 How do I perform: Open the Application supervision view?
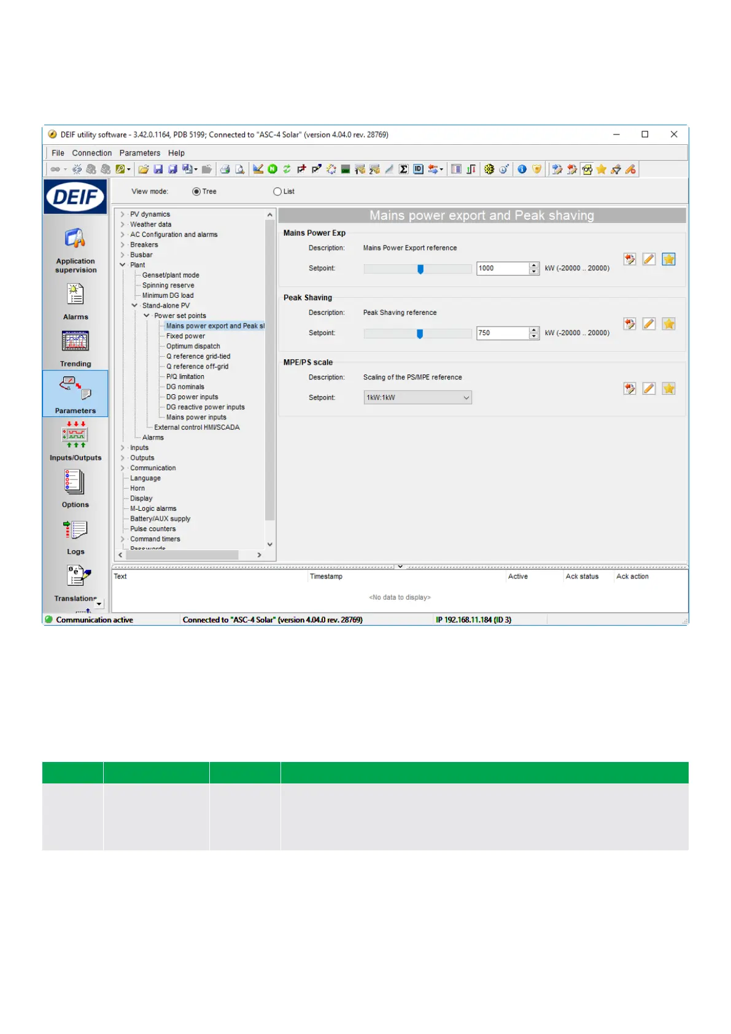[75, 251]
